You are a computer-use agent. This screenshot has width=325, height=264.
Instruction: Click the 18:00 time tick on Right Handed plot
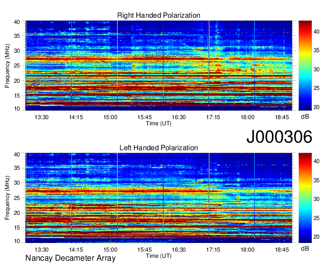[x=248, y=117]
